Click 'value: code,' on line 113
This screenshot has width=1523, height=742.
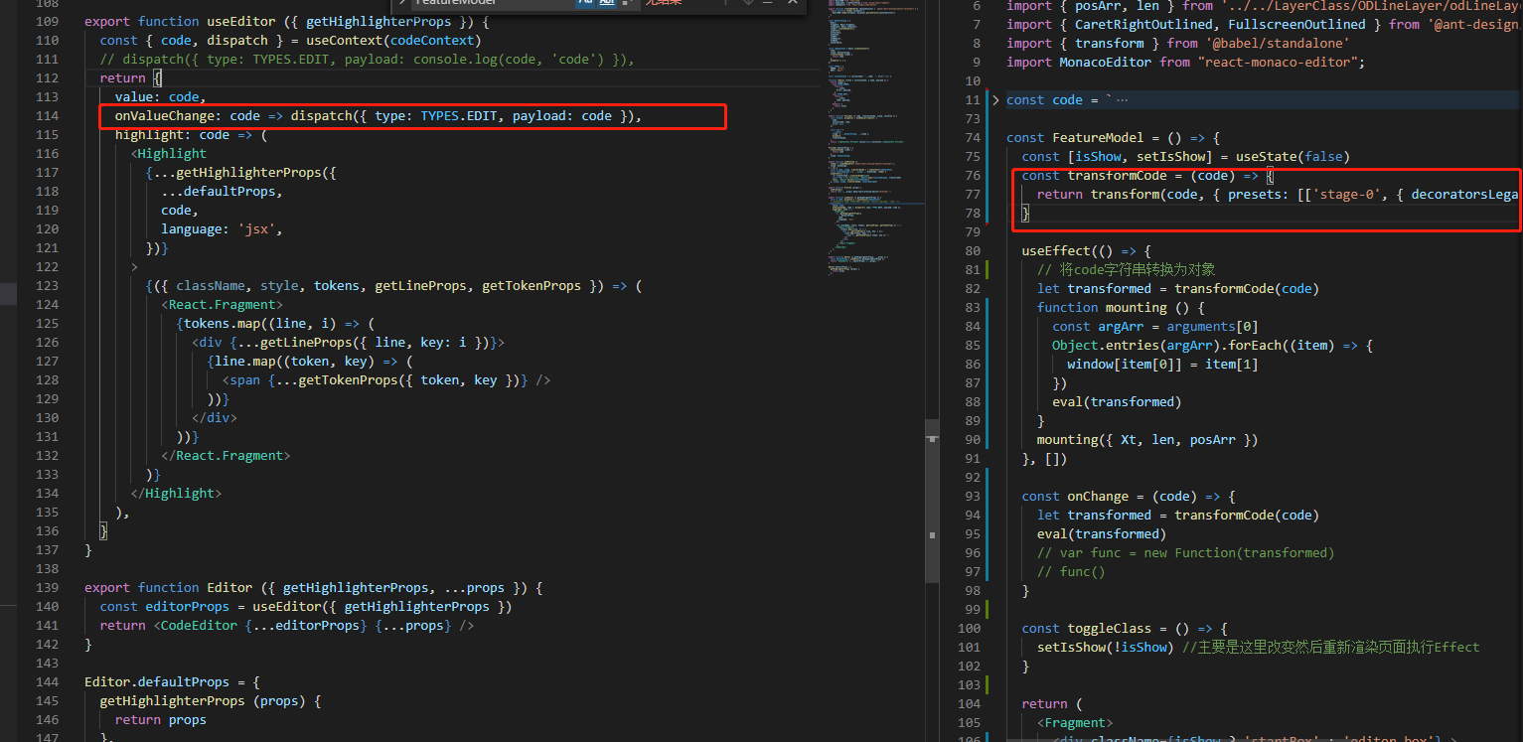coord(161,97)
